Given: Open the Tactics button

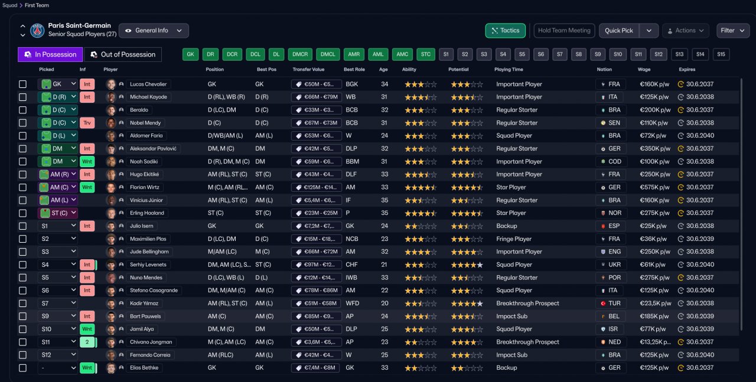Looking at the screenshot, I should [505, 31].
